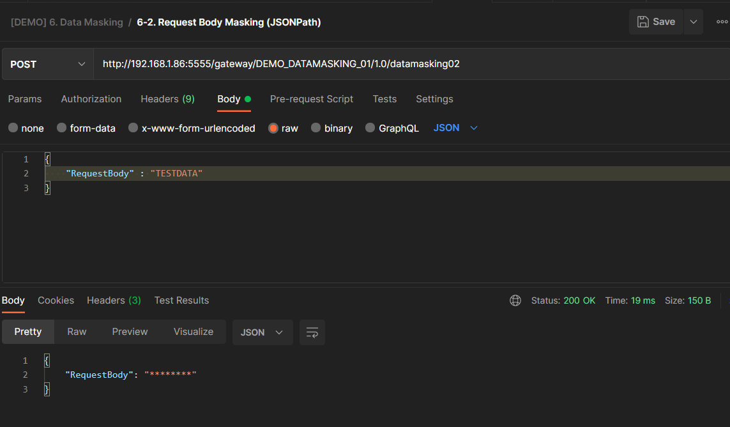Open the three-dots more options menu
The width and height of the screenshot is (730, 427).
(x=722, y=22)
